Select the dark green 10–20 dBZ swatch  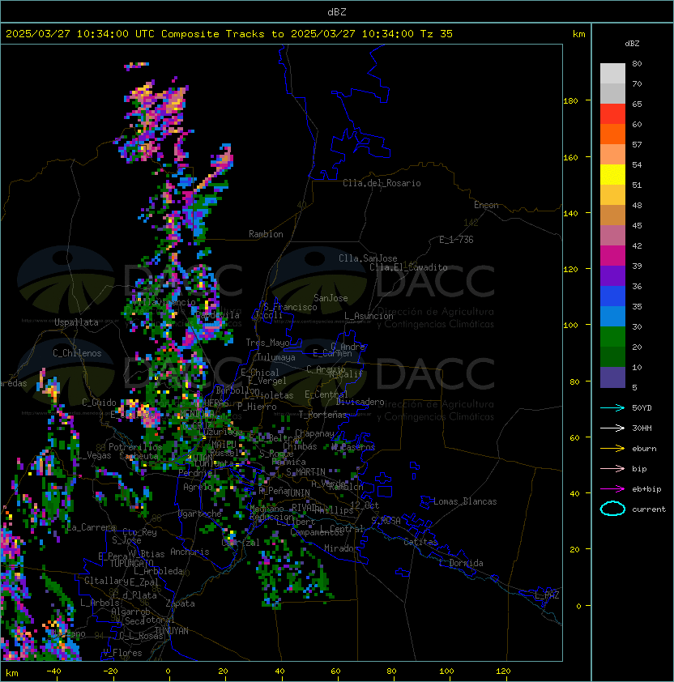pyautogui.click(x=612, y=356)
